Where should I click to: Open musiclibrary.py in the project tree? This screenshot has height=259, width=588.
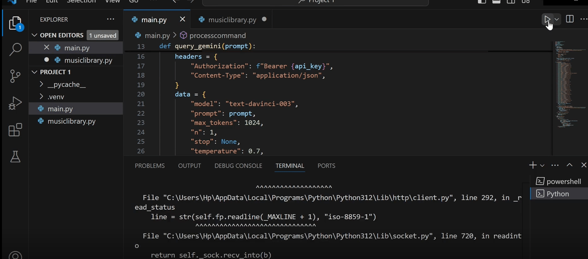(x=72, y=121)
